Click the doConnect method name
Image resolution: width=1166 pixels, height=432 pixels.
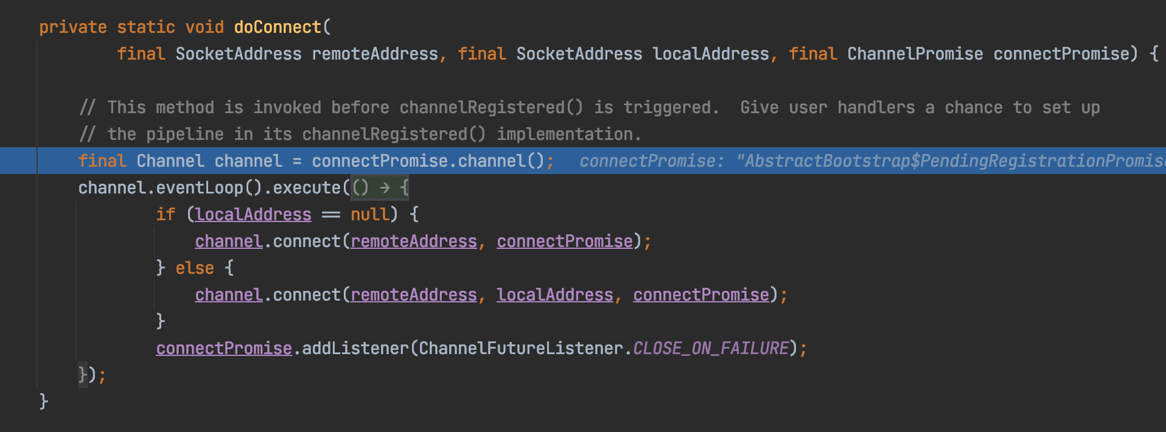pos(278,27)
